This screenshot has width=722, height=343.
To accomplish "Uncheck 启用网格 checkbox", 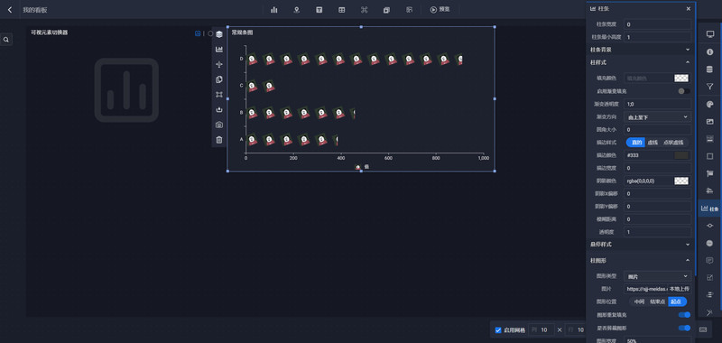I will (498, 330).
